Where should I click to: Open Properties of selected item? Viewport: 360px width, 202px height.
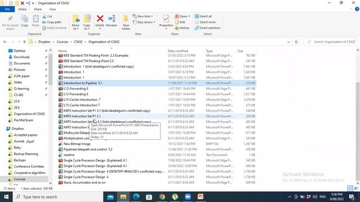pos(166,21)
